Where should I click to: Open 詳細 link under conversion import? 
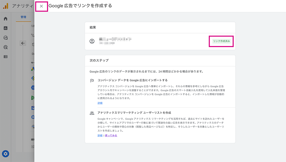[x=100, y=103]
